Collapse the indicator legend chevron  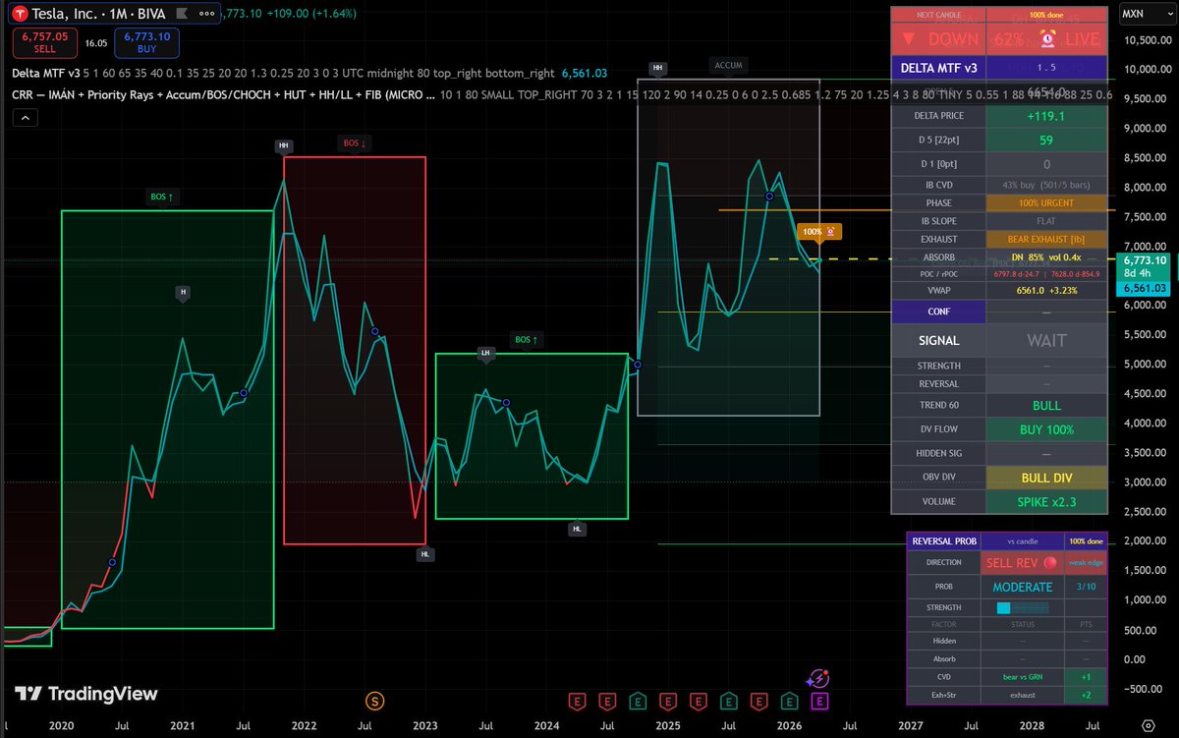click(25, 117)
